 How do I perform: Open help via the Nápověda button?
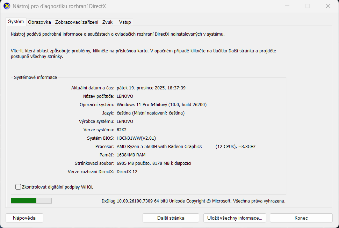(24, 218)
